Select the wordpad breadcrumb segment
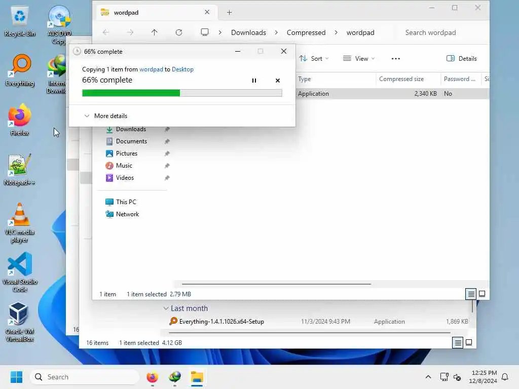This screenshot has height=389, width=519. click(360, 32)
